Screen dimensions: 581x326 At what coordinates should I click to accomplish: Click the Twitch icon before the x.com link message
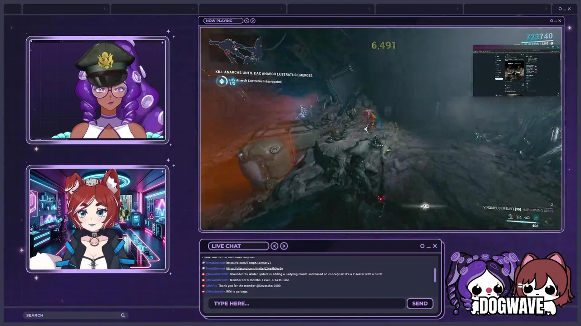click(203, 263)
